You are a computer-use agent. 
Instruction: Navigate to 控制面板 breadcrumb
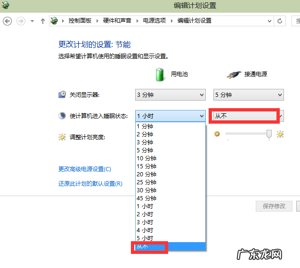80,21
